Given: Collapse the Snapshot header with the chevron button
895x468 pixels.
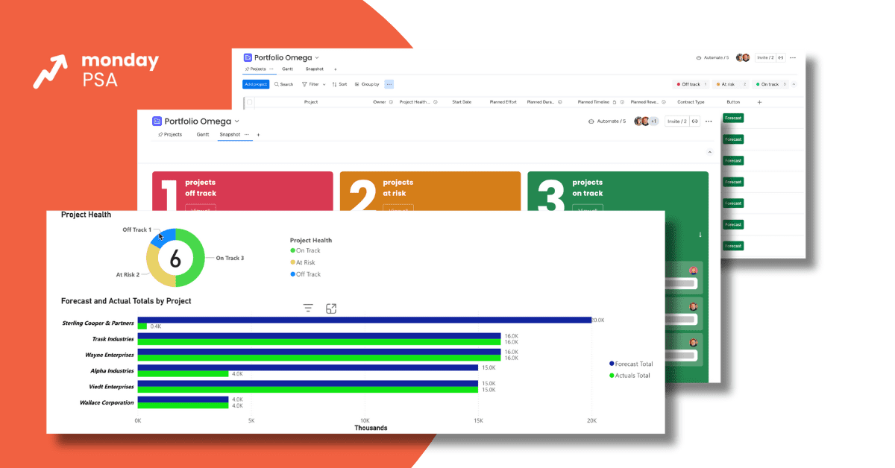Looking at the screenshot, I should [x=709, y=152].
